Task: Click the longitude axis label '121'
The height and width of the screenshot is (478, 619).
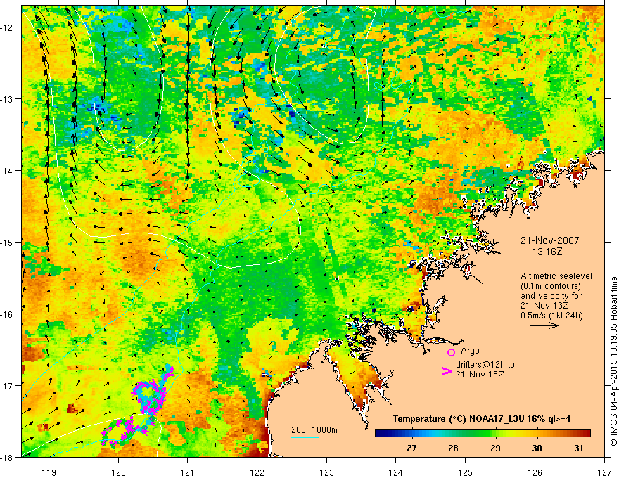Action: click(188, 472)
